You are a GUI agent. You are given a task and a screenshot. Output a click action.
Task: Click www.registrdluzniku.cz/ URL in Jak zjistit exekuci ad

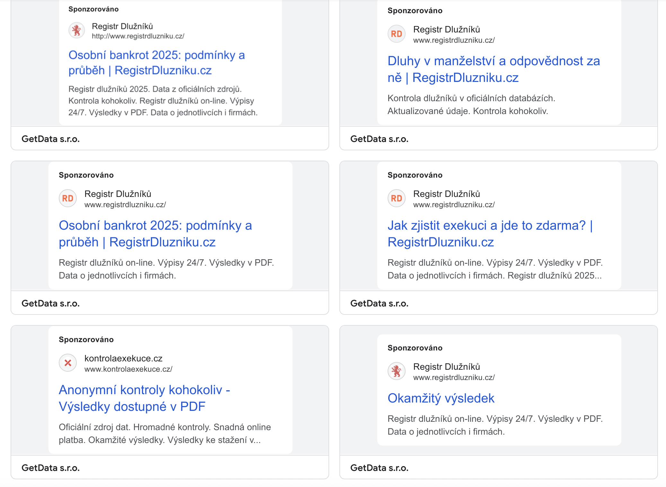click(x=454, y=205)
